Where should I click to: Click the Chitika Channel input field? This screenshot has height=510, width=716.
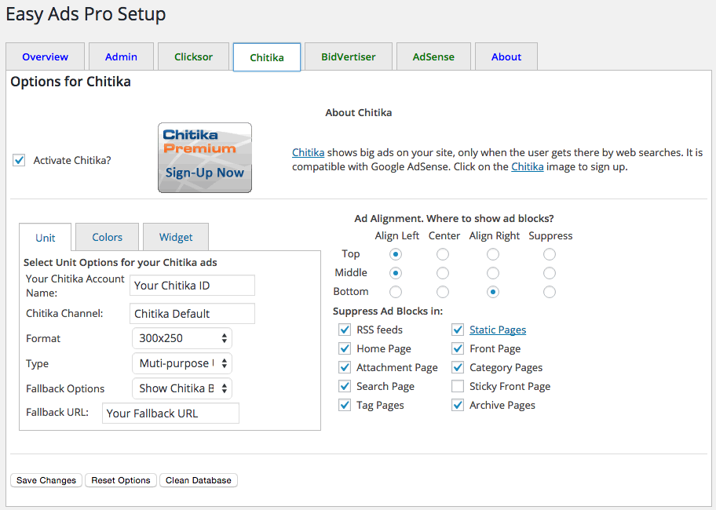192,313
